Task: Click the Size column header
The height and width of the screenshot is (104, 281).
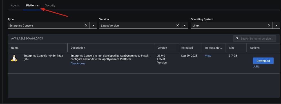Action: pyautogui.click(x=231, y=48)
